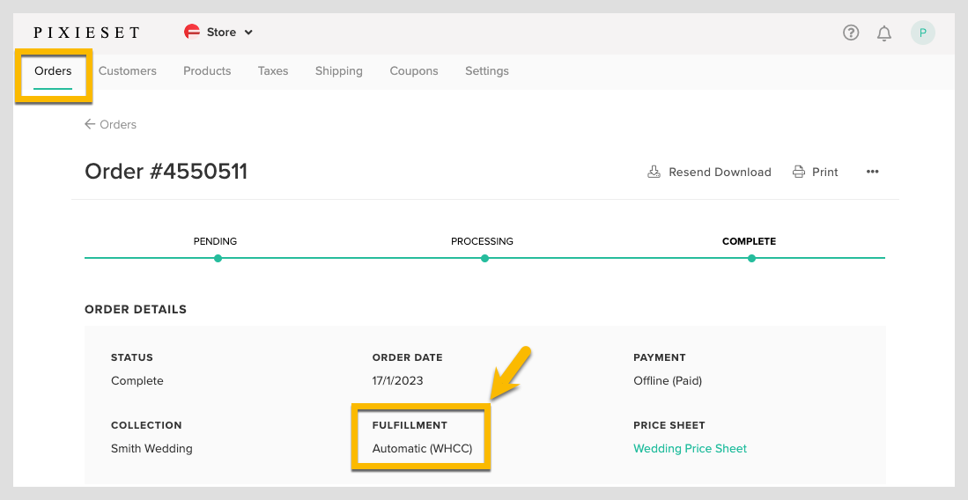Click the Pixieset logo

pos(86,33)
